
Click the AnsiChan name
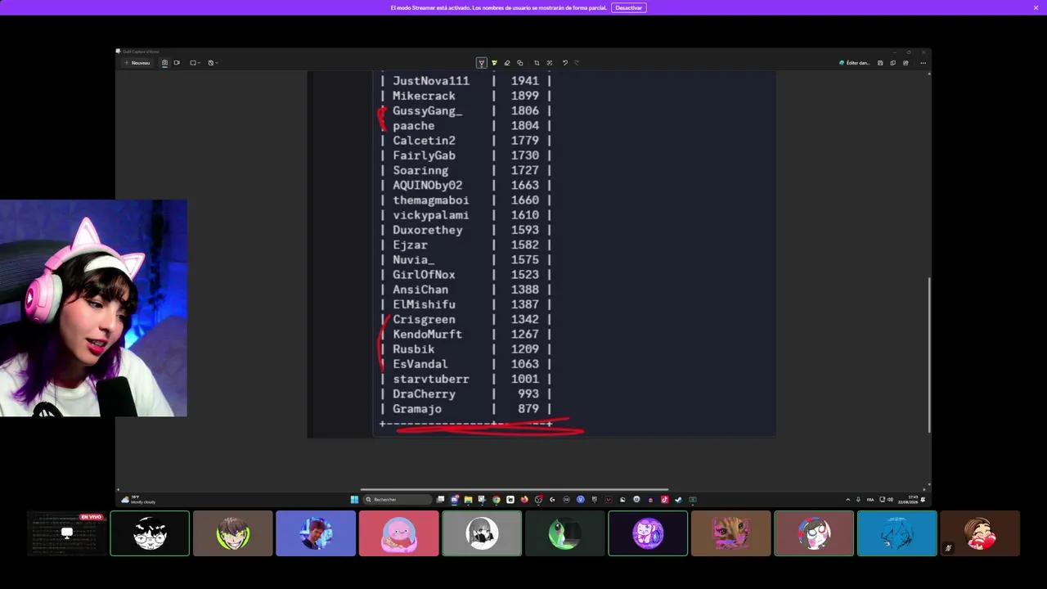click(420, 290)
